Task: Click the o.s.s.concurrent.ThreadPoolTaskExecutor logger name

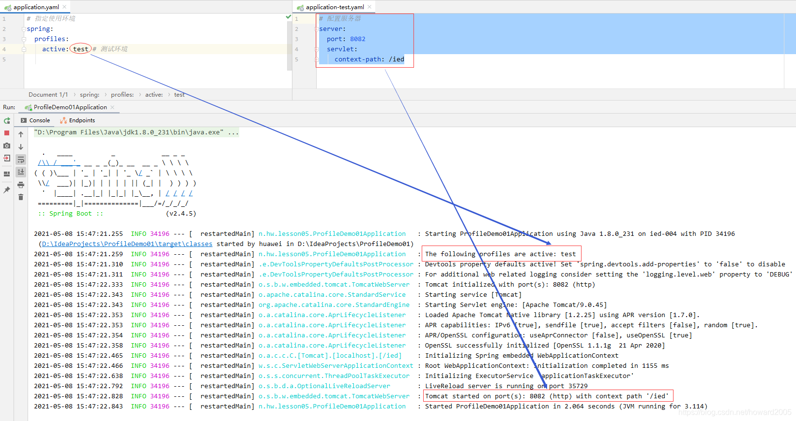Action: pos(334,376)
